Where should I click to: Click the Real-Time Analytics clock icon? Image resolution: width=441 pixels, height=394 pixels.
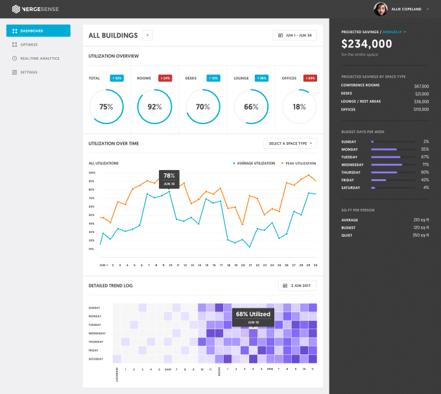(x=15, y=58)
